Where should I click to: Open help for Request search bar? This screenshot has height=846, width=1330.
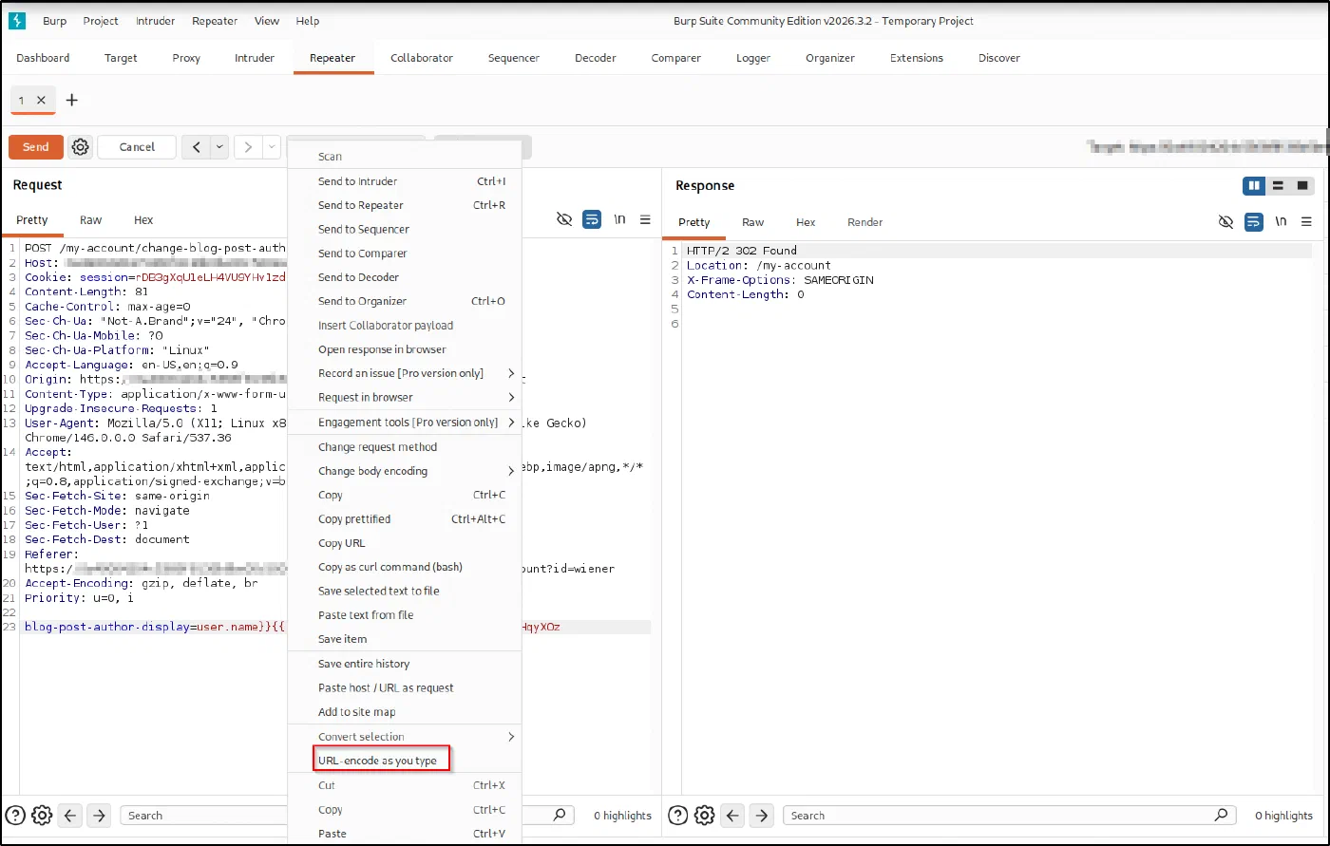pyautogui.click(x=15, y=816)
